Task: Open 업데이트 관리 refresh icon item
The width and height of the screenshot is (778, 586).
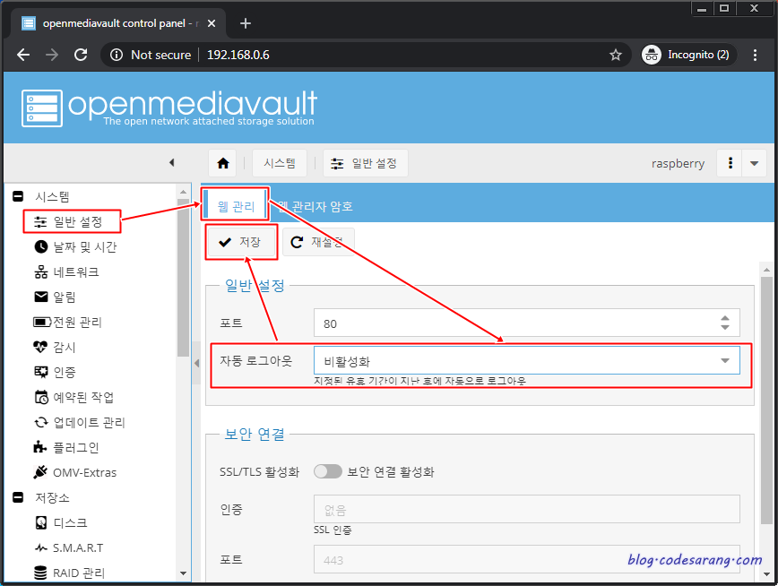Action: click(80, 422)
